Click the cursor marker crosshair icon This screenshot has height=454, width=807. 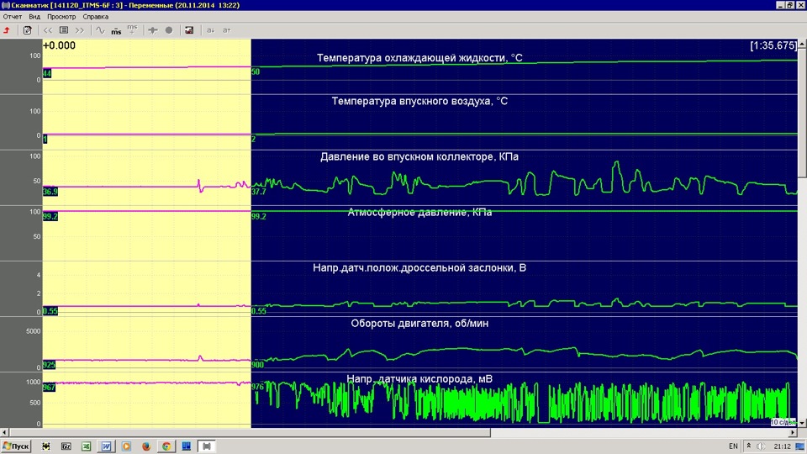(153, 30)
